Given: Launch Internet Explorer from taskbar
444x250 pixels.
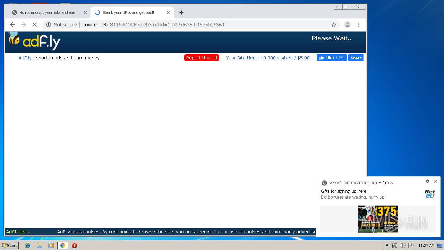Looking at the screenshot, I should pyautogui.click(x=28, y=245).
